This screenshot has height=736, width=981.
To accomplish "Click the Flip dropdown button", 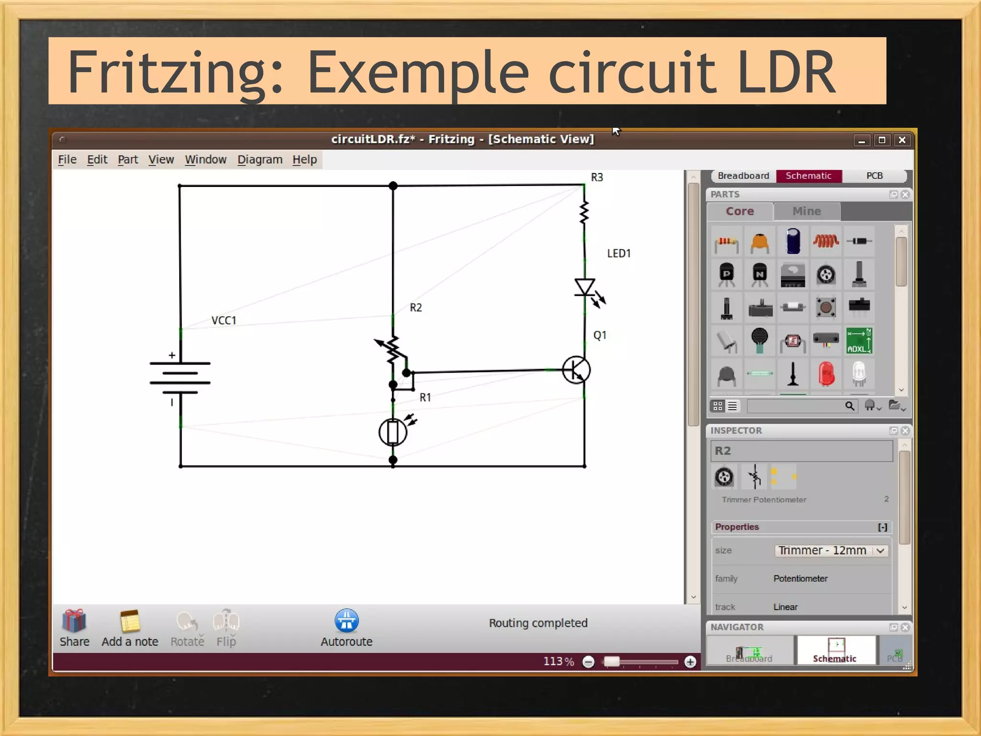I will click(x=226, y=628).
